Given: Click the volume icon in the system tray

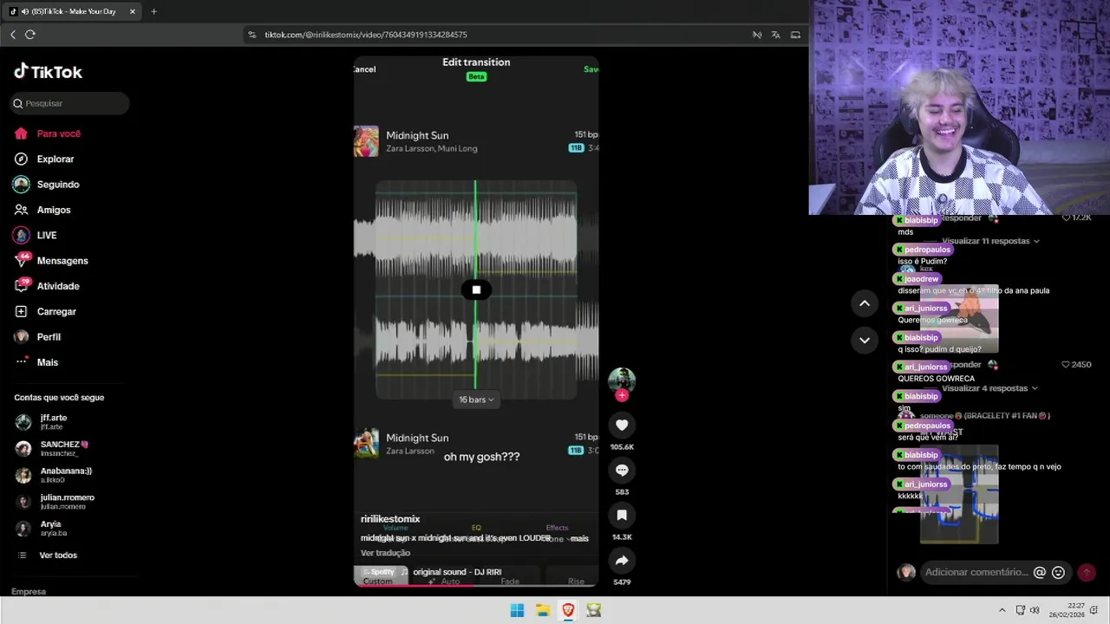Looking at the screenshot, I should 1035,610.
